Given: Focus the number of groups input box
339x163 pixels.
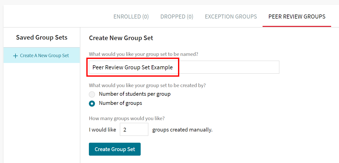Looking at the screenshot, I should pyautogui.click(x=134, y=129).
